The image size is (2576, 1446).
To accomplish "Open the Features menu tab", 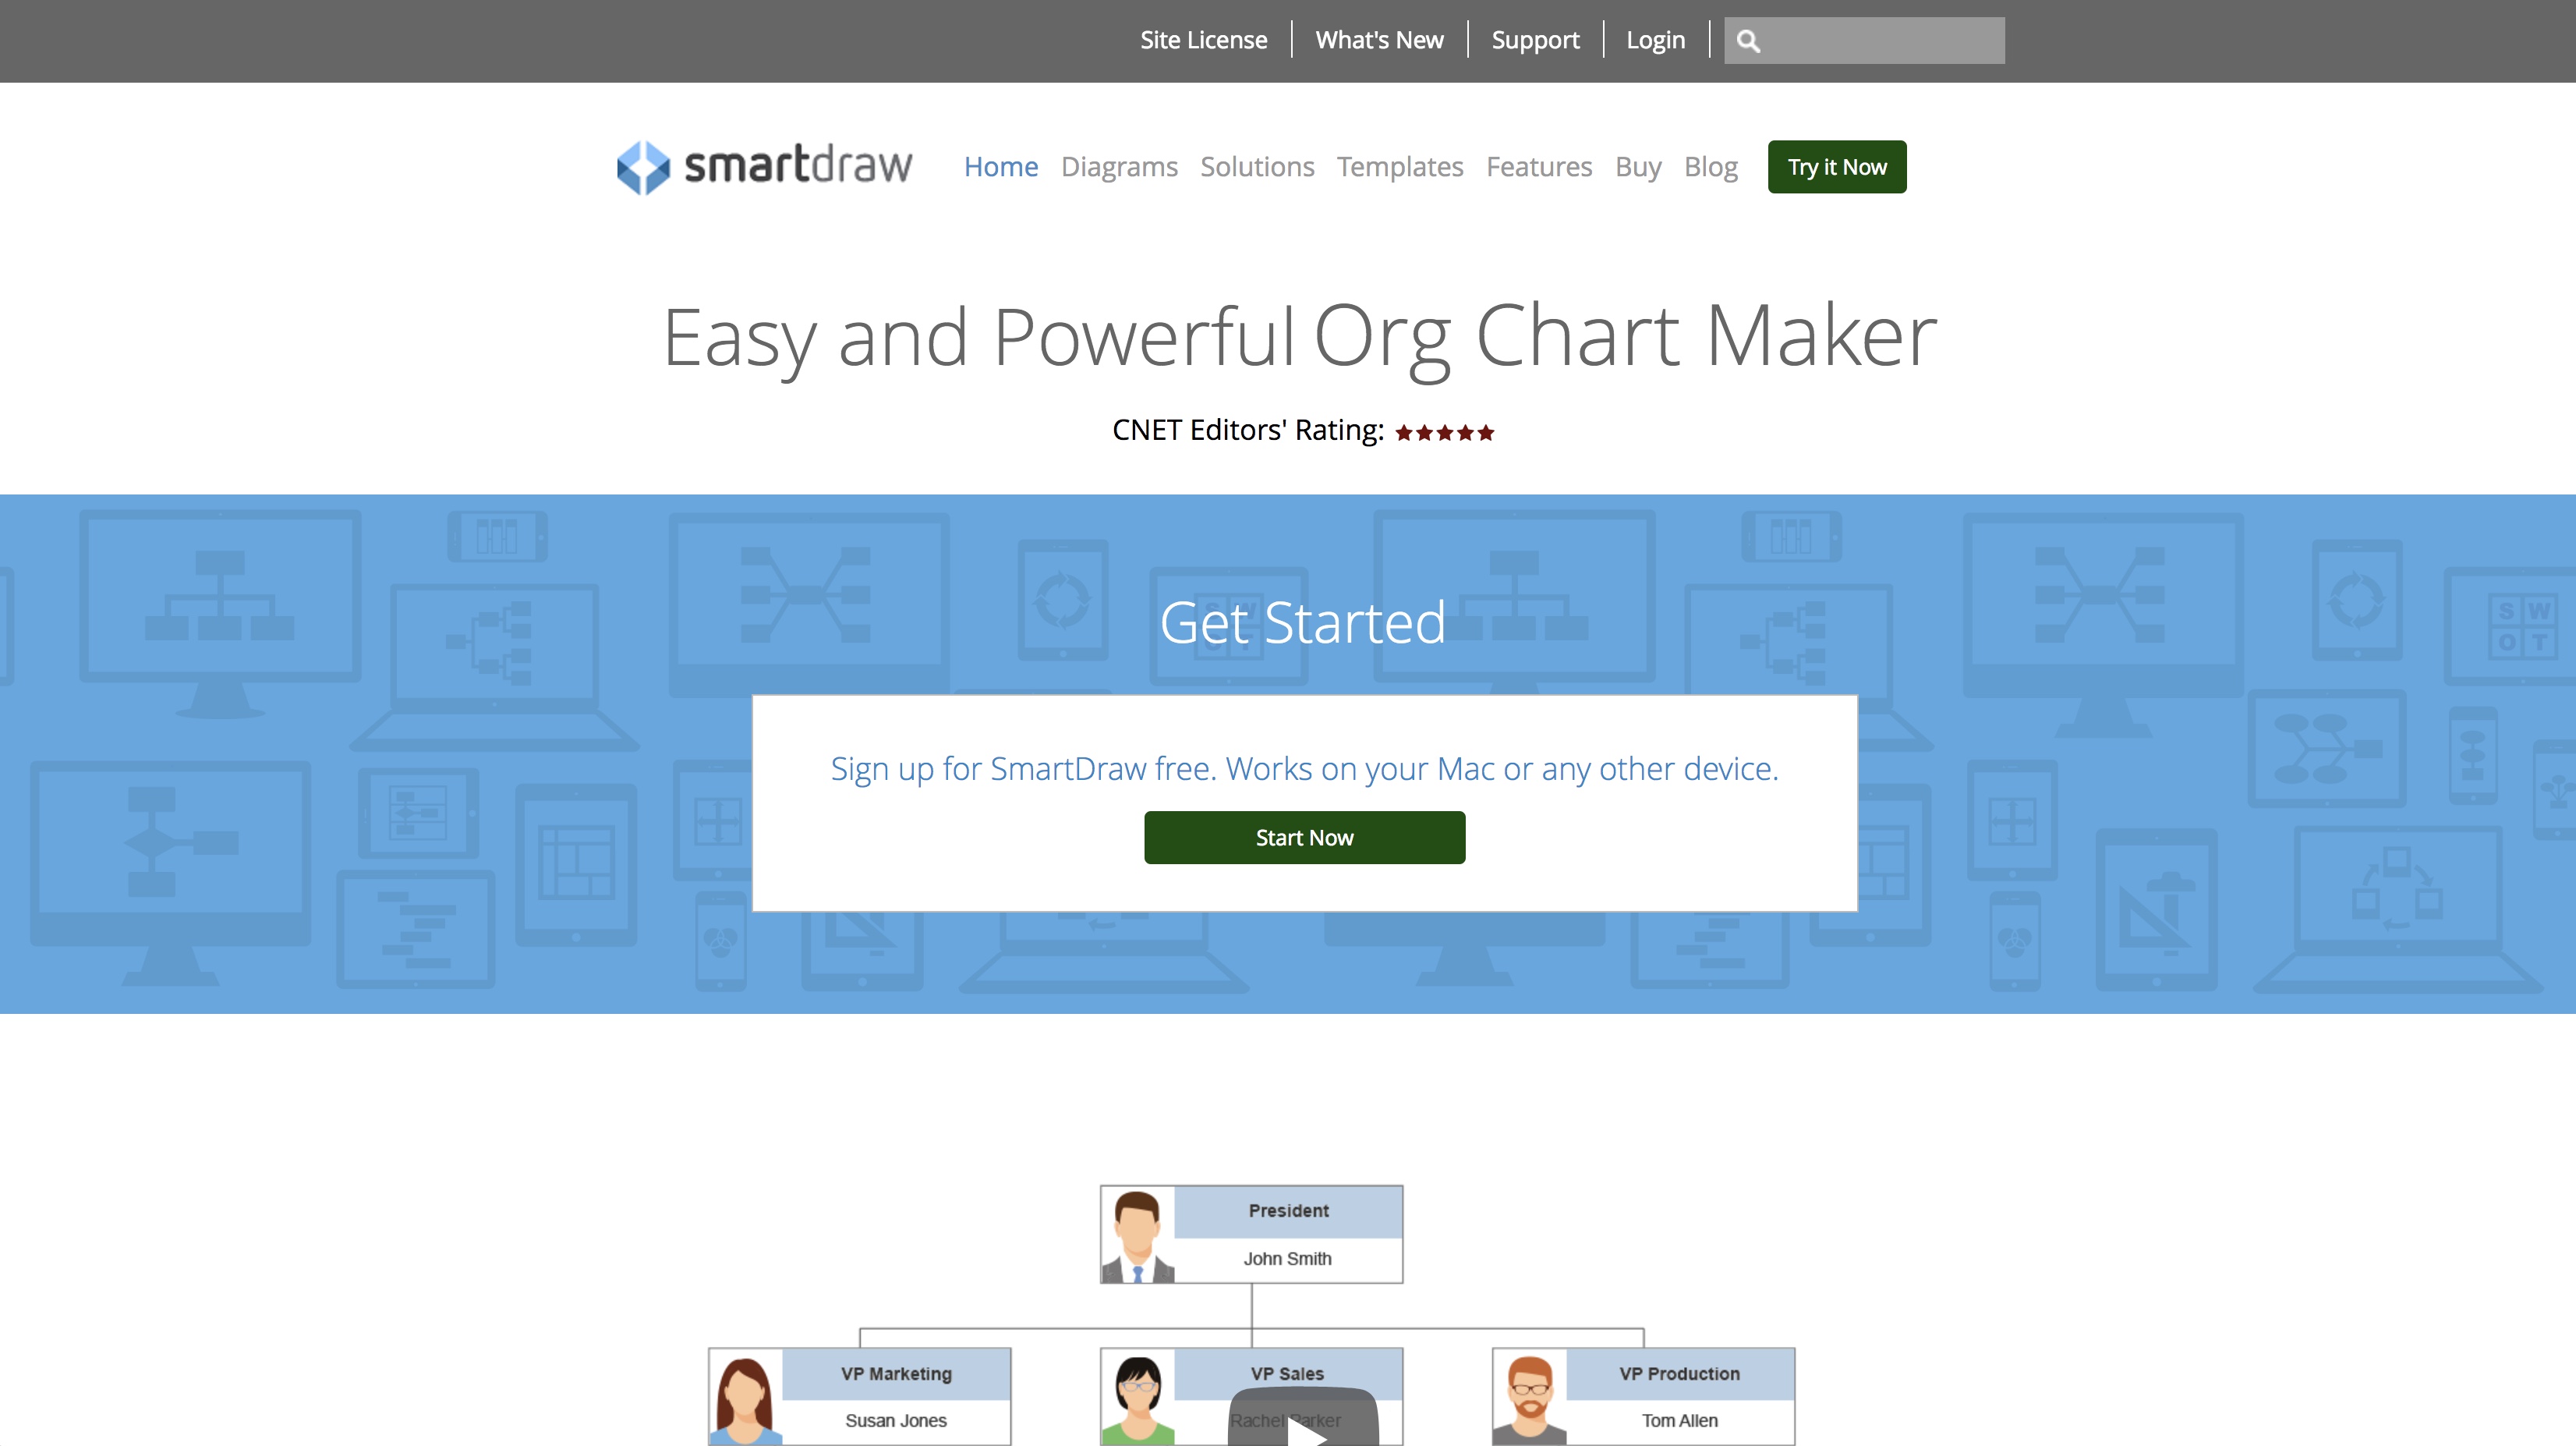I will tap(1537, 166).
